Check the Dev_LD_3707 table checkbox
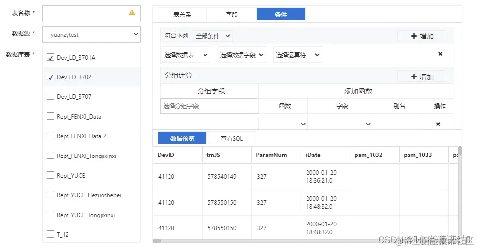This screenshot has height=249, width=477. [50, 96]
